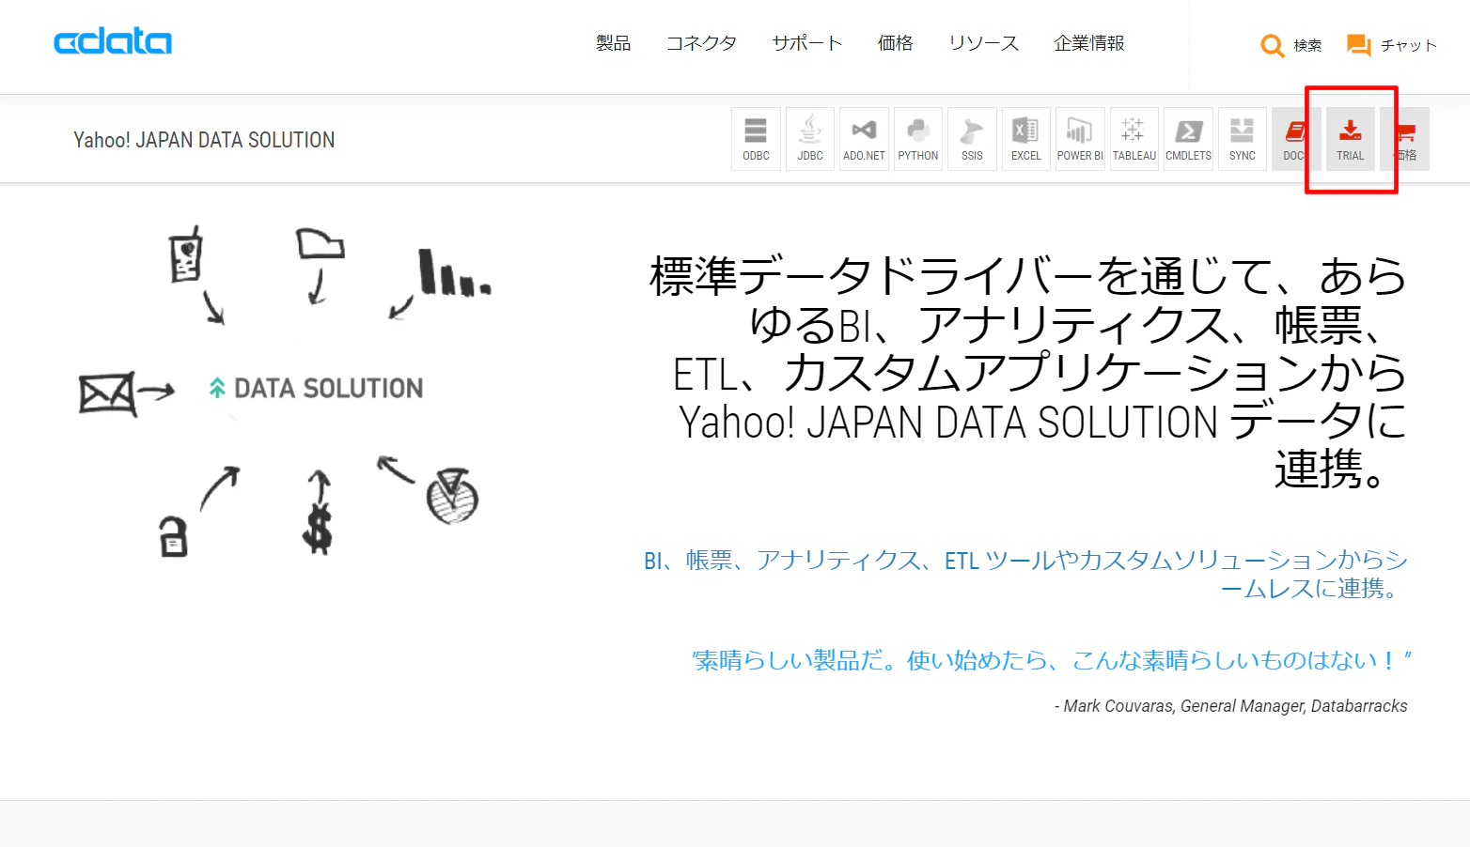Click the DATA SOLUTION diagram image
Viewport: 1470px width, 847px height.
285,391
